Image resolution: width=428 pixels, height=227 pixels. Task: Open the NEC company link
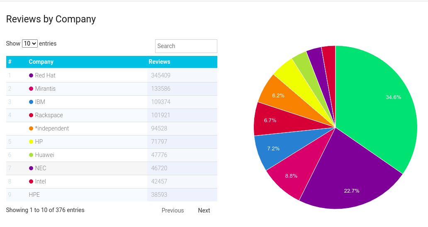pyautogui.click(x=41, y=168)
